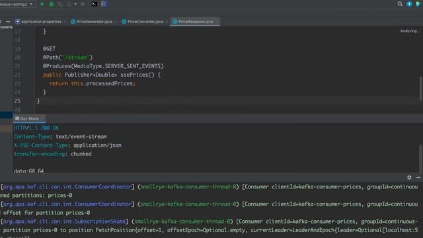Image resolution: width=423 pixels, height=238 pixels.
Task: Click the "/stream" path string
Action: click(x=75, y=58)
